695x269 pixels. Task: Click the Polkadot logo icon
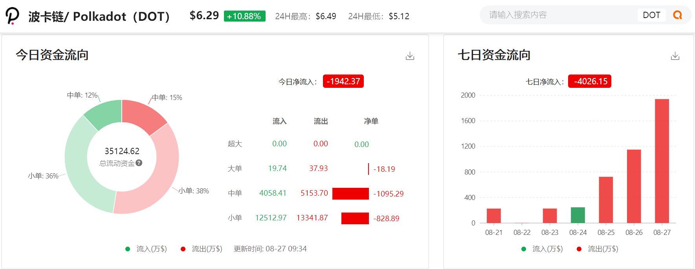pos(12,16)
